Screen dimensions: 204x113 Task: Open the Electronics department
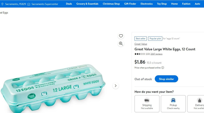pyautogui.click(x=147, y=4)
